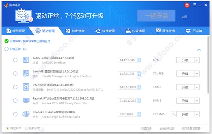Click the Intel MEI motherboard icon
The height and width of the screenshot is (134, 212).
click(x=26, y=73)
